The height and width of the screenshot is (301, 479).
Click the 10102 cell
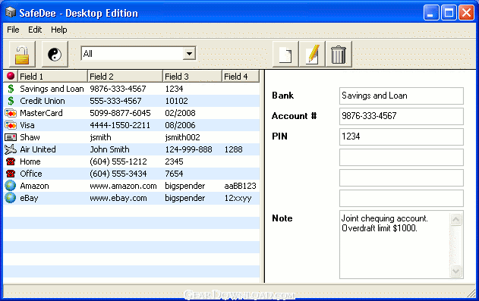pyautogui.click(x=176, y=101)
